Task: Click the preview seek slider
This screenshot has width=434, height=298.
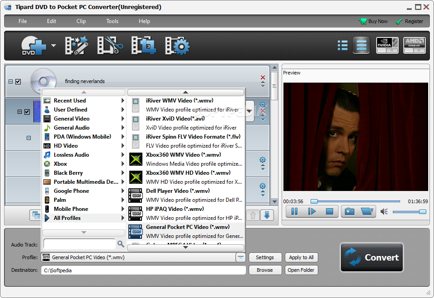Action: pos(356,201)
